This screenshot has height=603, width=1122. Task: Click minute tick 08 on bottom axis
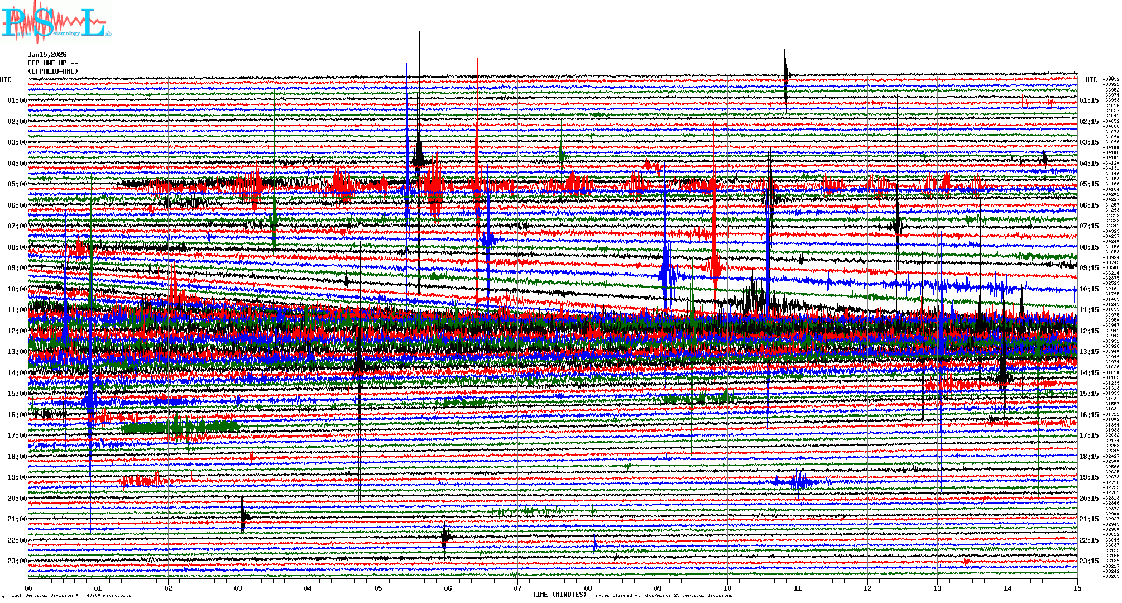coord(588,588)
